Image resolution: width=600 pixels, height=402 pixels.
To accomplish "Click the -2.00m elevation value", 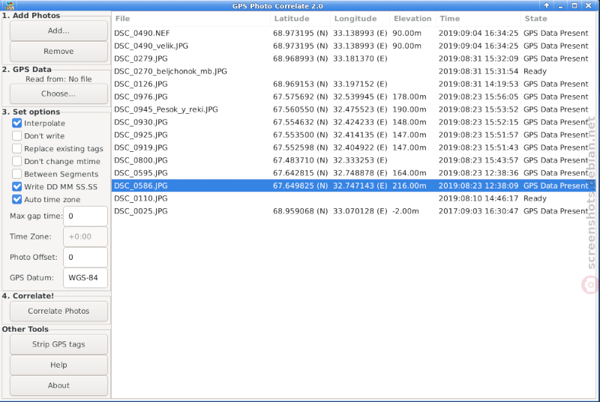I will (406, 211).
